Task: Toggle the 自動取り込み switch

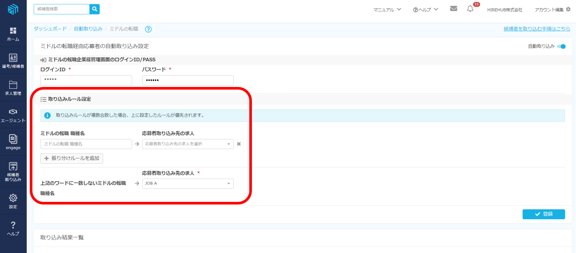Action: [x=561, y=46]
